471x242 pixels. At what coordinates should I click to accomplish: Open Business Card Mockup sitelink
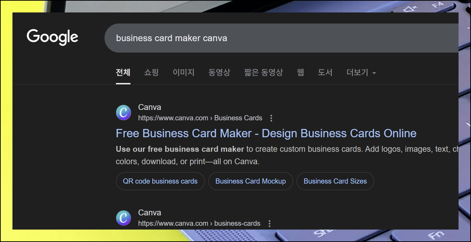click(x=251, y=181)
